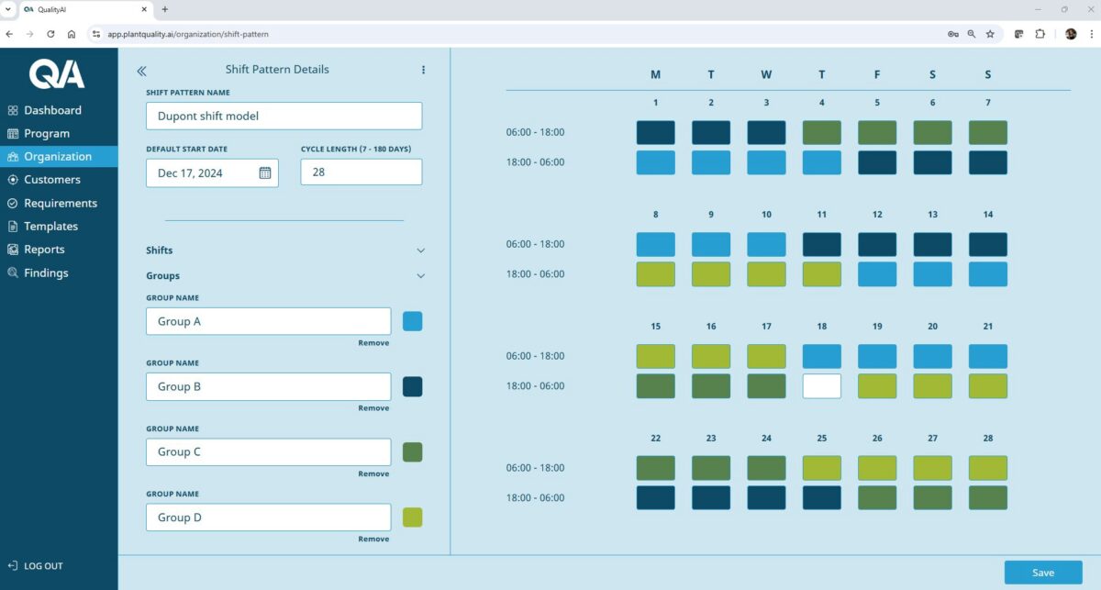Click the QA logo in sidebar

click(x=57, y=73)
